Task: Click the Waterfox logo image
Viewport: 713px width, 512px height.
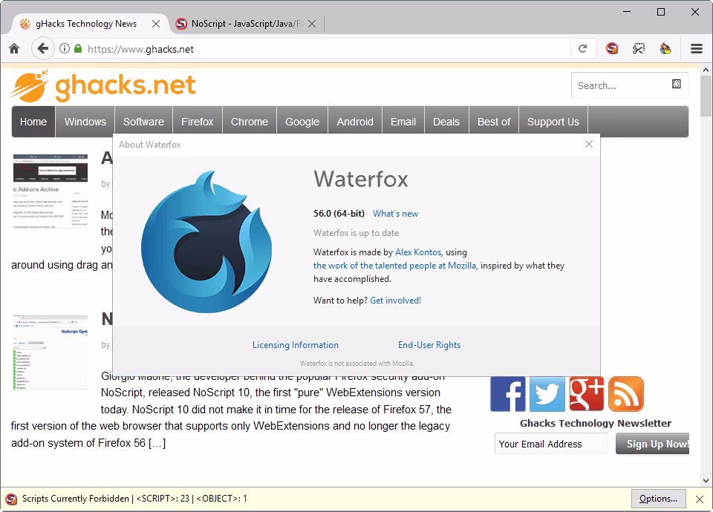Action: tap(206, 242)
